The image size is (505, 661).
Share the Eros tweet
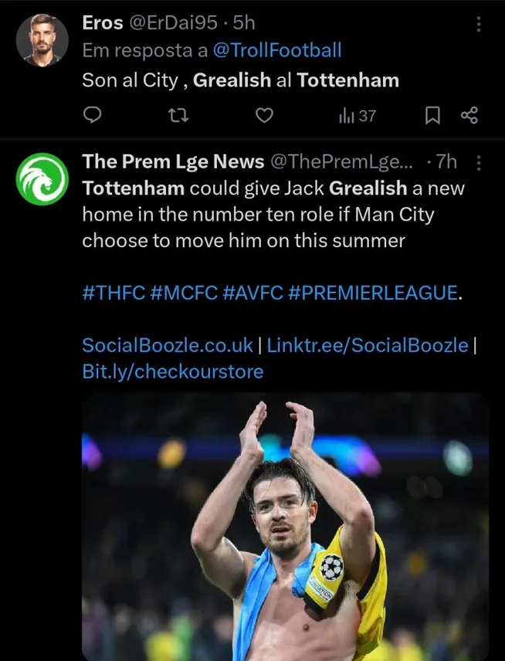coord(469,116)
